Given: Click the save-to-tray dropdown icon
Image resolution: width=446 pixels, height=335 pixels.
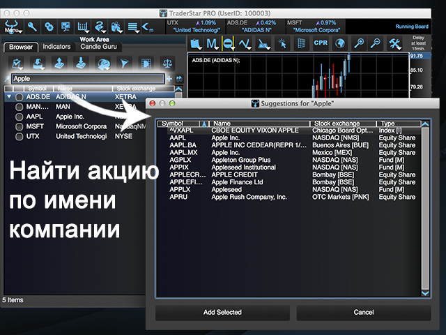Looking at the screenshot, I should 38,64.
